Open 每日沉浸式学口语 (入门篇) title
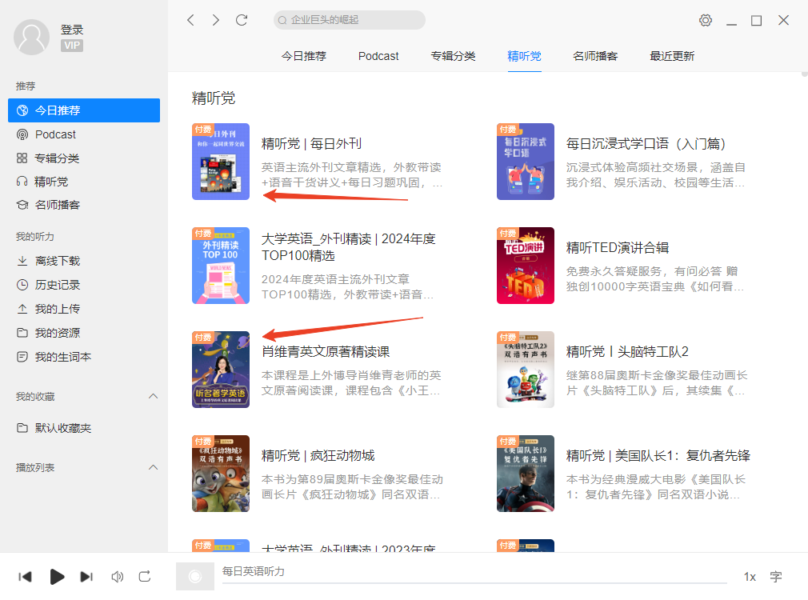808x600 pixels. (645, 144)
